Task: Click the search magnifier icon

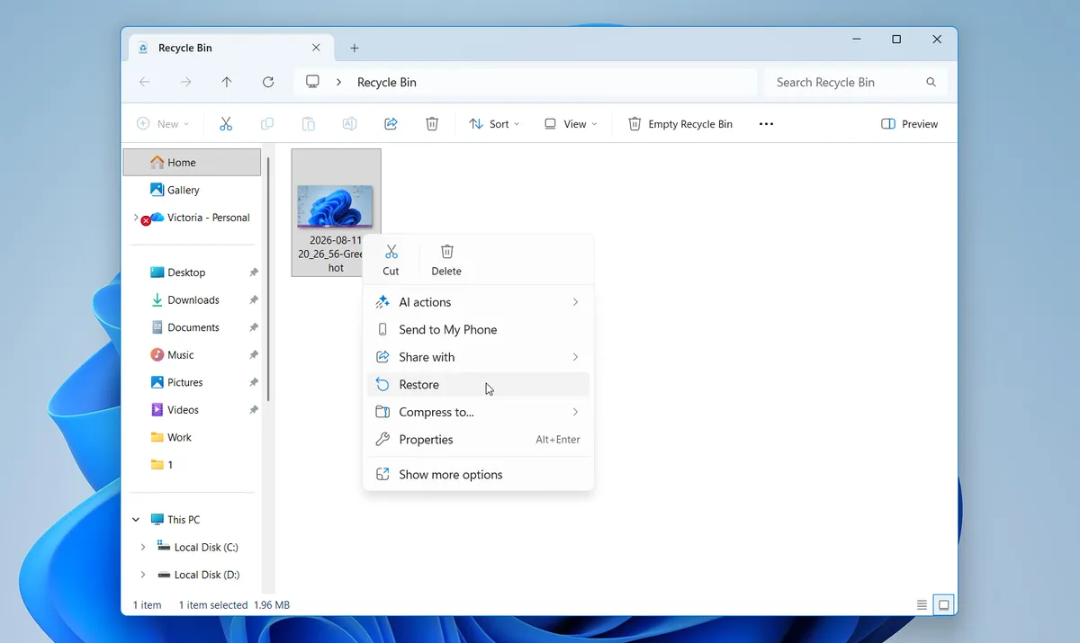Action: coord(931,82)
